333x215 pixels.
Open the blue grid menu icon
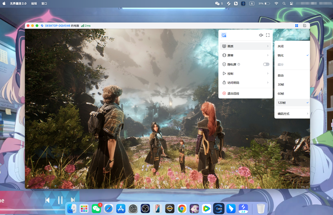(297, 26)
